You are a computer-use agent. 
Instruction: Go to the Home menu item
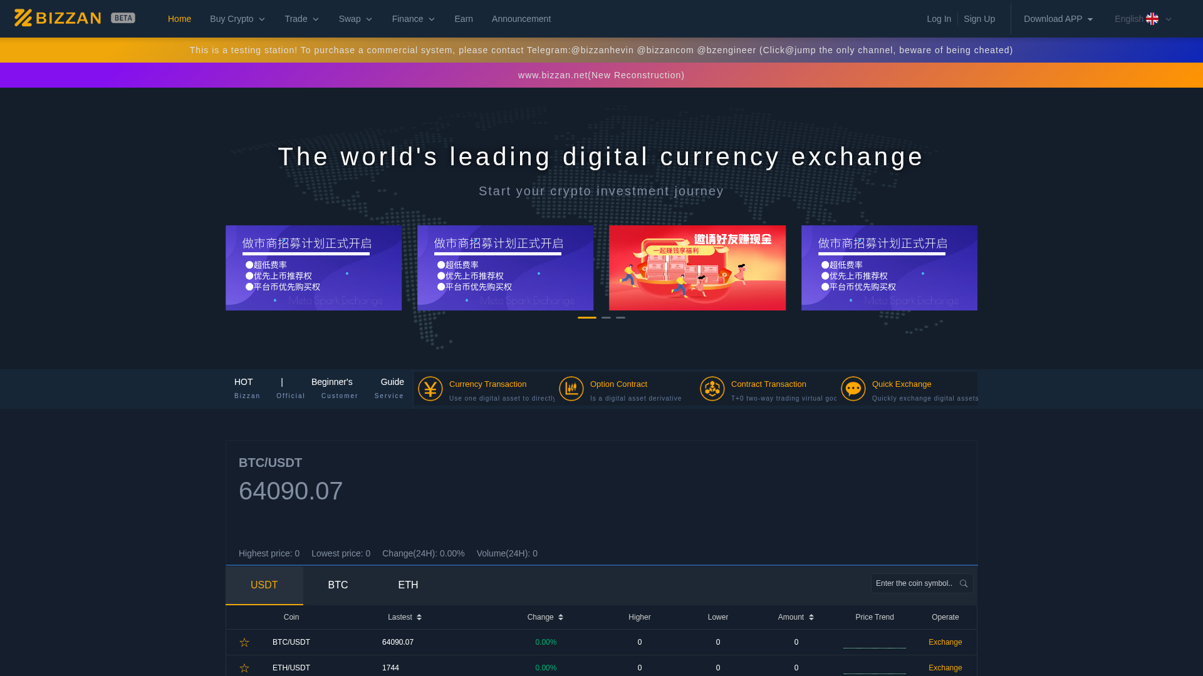pos(179,19)
